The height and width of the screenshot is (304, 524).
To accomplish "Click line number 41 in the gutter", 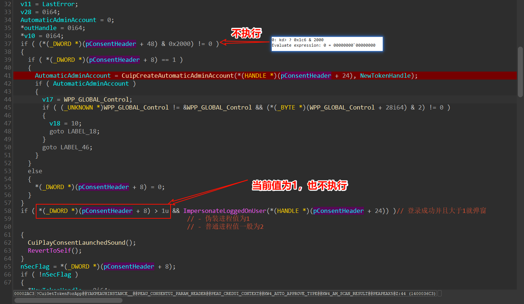I will coord(8,76).
